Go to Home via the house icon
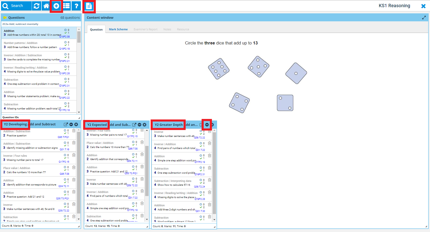430x232 pixels. [46, 6]
